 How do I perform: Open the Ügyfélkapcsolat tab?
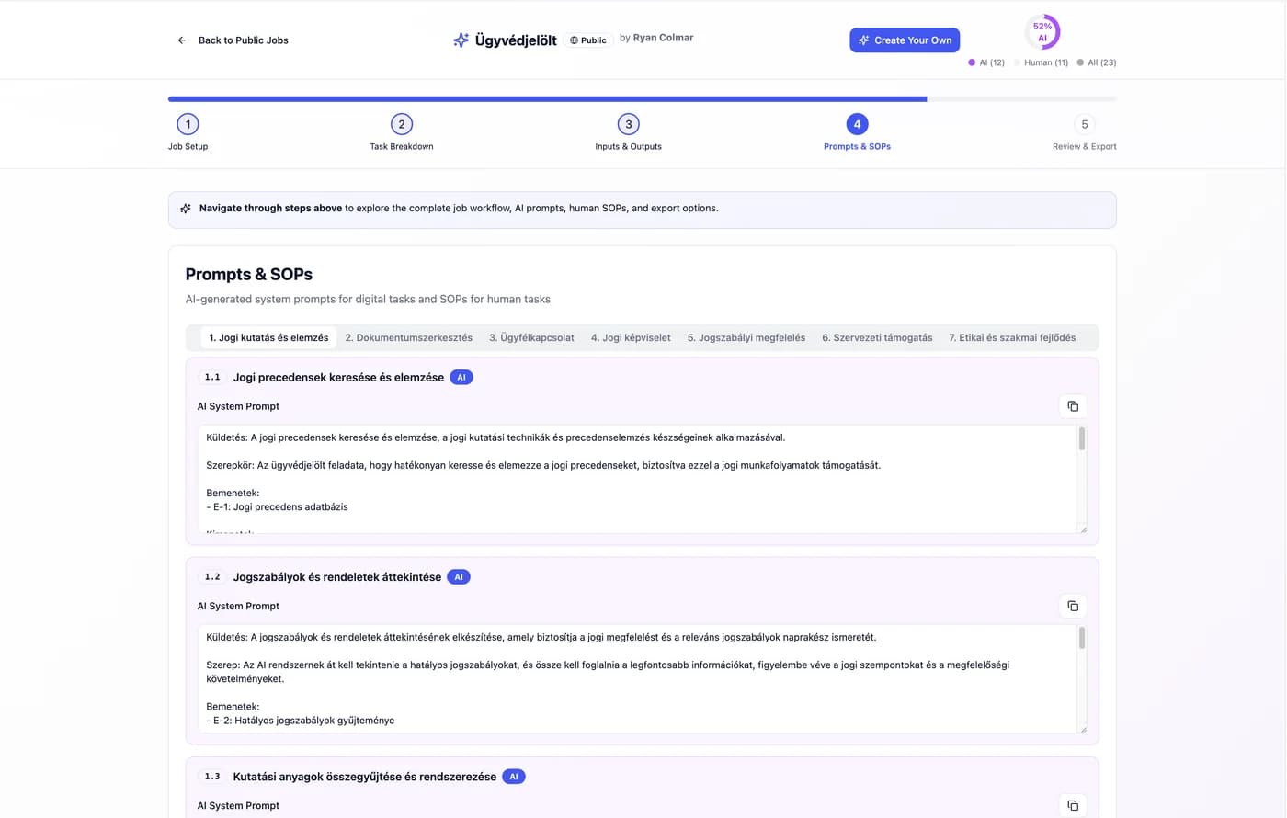(531, 337)
